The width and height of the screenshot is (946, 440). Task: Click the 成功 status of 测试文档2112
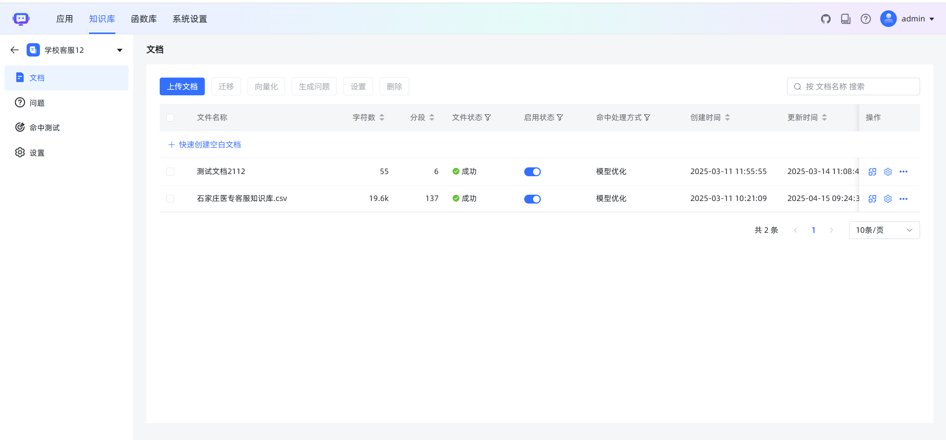pos(464,171)
